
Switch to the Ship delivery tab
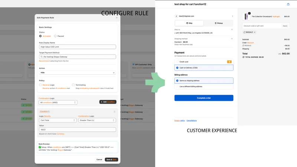(x=189, y=23)
